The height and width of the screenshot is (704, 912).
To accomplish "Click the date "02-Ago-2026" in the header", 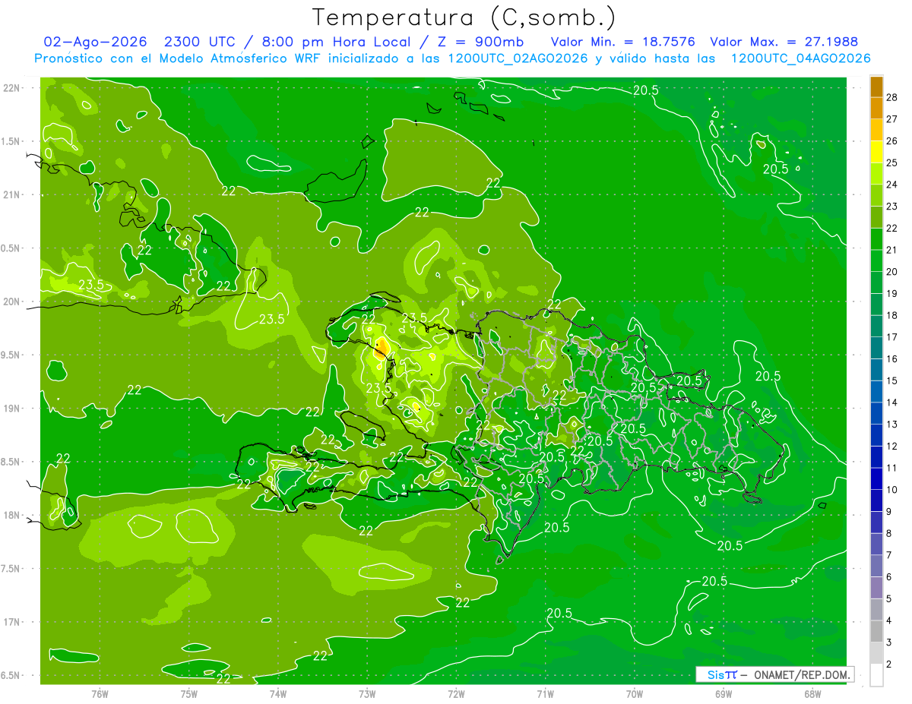I will click(x=95, y=43).
